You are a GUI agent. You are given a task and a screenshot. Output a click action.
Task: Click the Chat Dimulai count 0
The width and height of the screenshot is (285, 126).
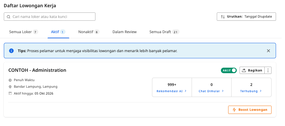212,85
